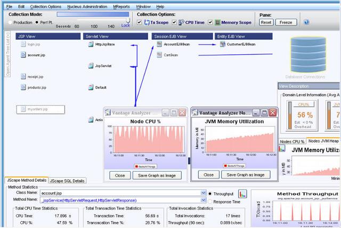Image resolution: width=341 pixels, height=228 pixels.
Task: Click chart icon beside JVM Memory Utilization panel
Action: point(282,149)
